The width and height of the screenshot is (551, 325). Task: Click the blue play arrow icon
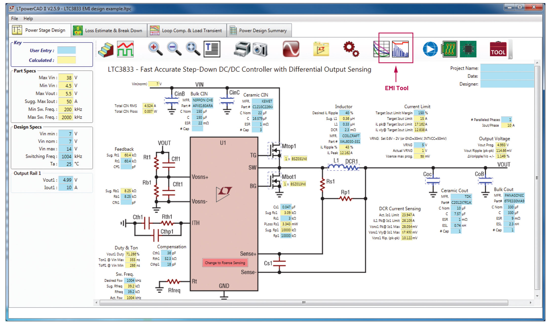point(430,49)
